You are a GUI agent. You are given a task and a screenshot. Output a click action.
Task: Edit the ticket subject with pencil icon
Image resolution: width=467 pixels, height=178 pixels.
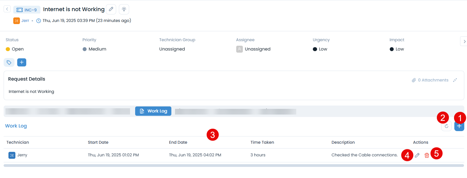click(111, 9)
